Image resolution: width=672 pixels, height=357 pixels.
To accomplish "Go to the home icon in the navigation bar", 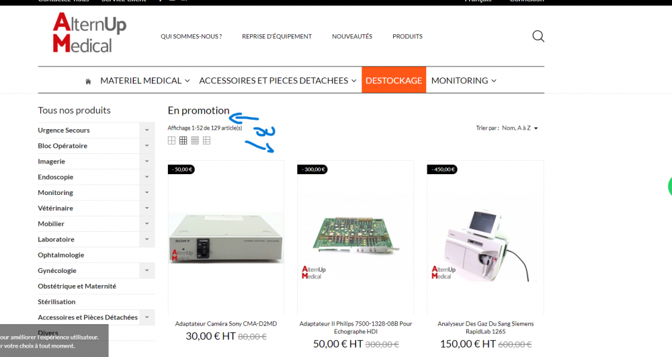I will (88, 81).
